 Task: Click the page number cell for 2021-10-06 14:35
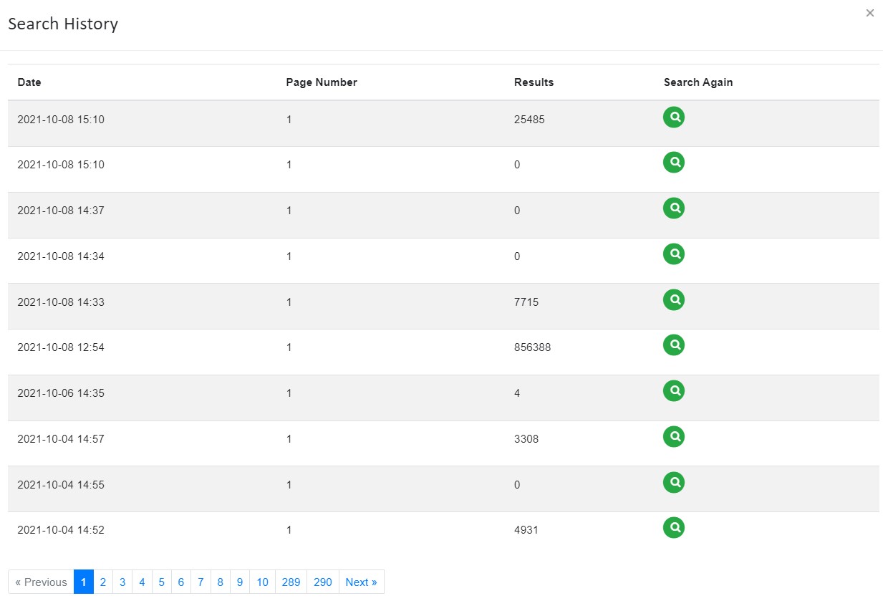(x=289, y=393)
